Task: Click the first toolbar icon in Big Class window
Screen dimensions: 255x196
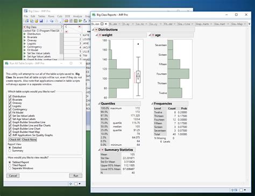Action: tap(27, 21)
